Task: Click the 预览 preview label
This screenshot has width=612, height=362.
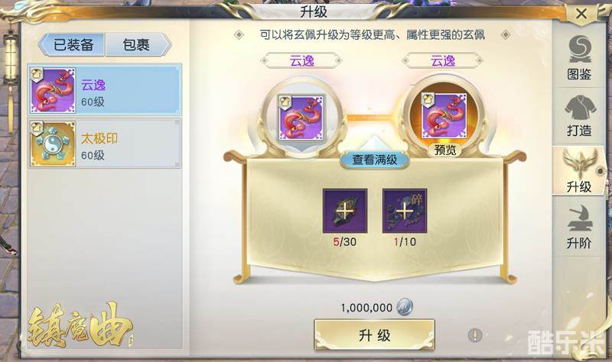Action: tap(444, 150)
